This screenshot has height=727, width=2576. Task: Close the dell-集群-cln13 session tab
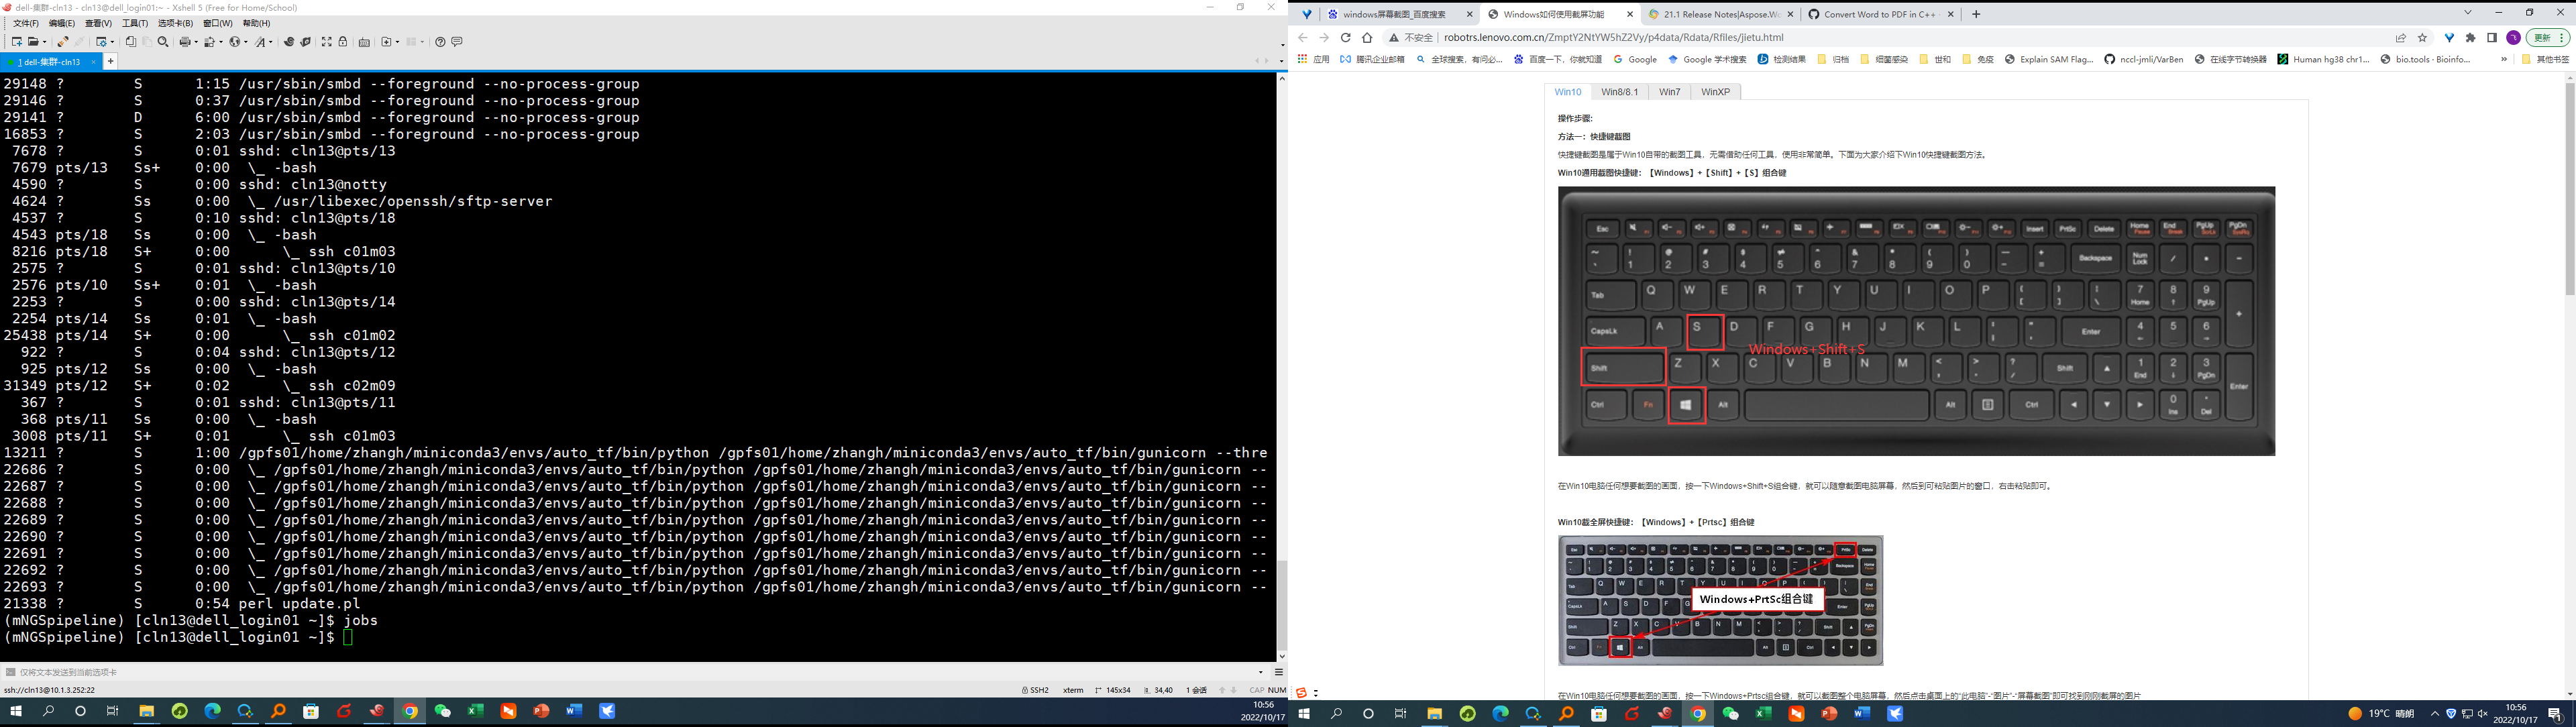click(x=93, y=62)
